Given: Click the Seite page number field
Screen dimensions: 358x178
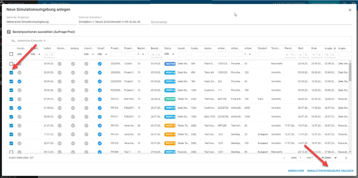Looking at the screenshot, I should (x=302, y=158).
